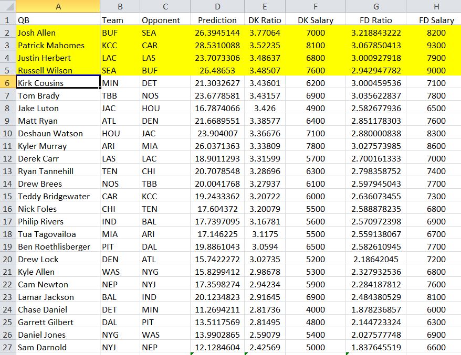Select the Tua Tagovailoa cell
Screen dimensions: 461x355
click(x=58, y=234)
